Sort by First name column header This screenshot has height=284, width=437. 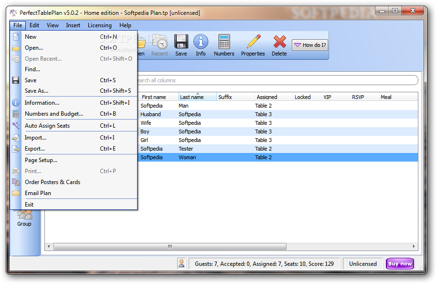pyautogui.click(x=159, y=97)
